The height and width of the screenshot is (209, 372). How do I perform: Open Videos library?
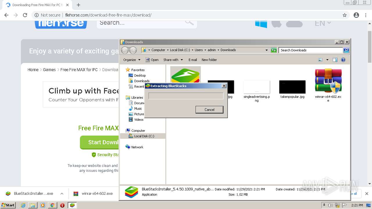139,120
